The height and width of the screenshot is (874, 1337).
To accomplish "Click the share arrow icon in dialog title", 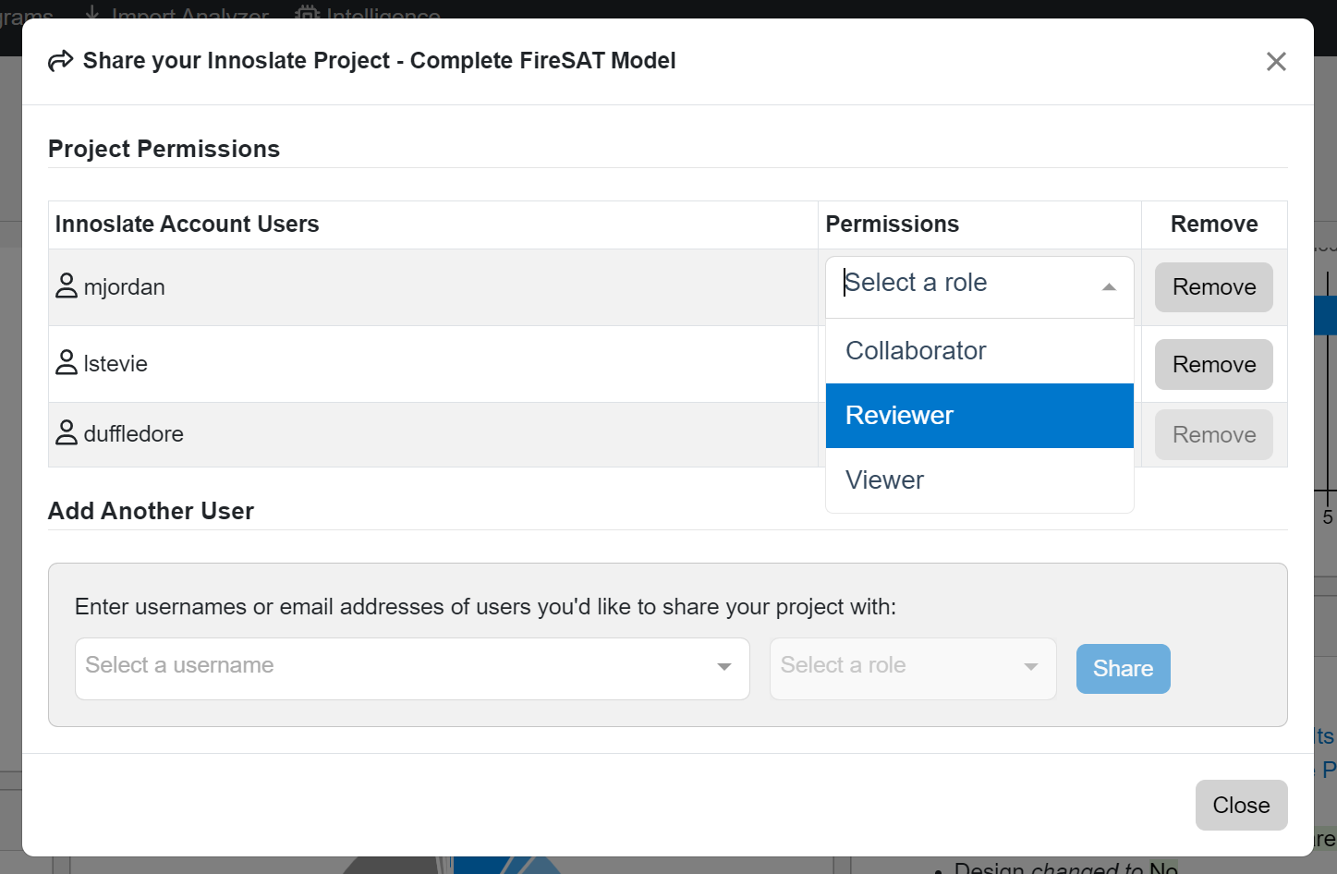I will pos(61,61).
